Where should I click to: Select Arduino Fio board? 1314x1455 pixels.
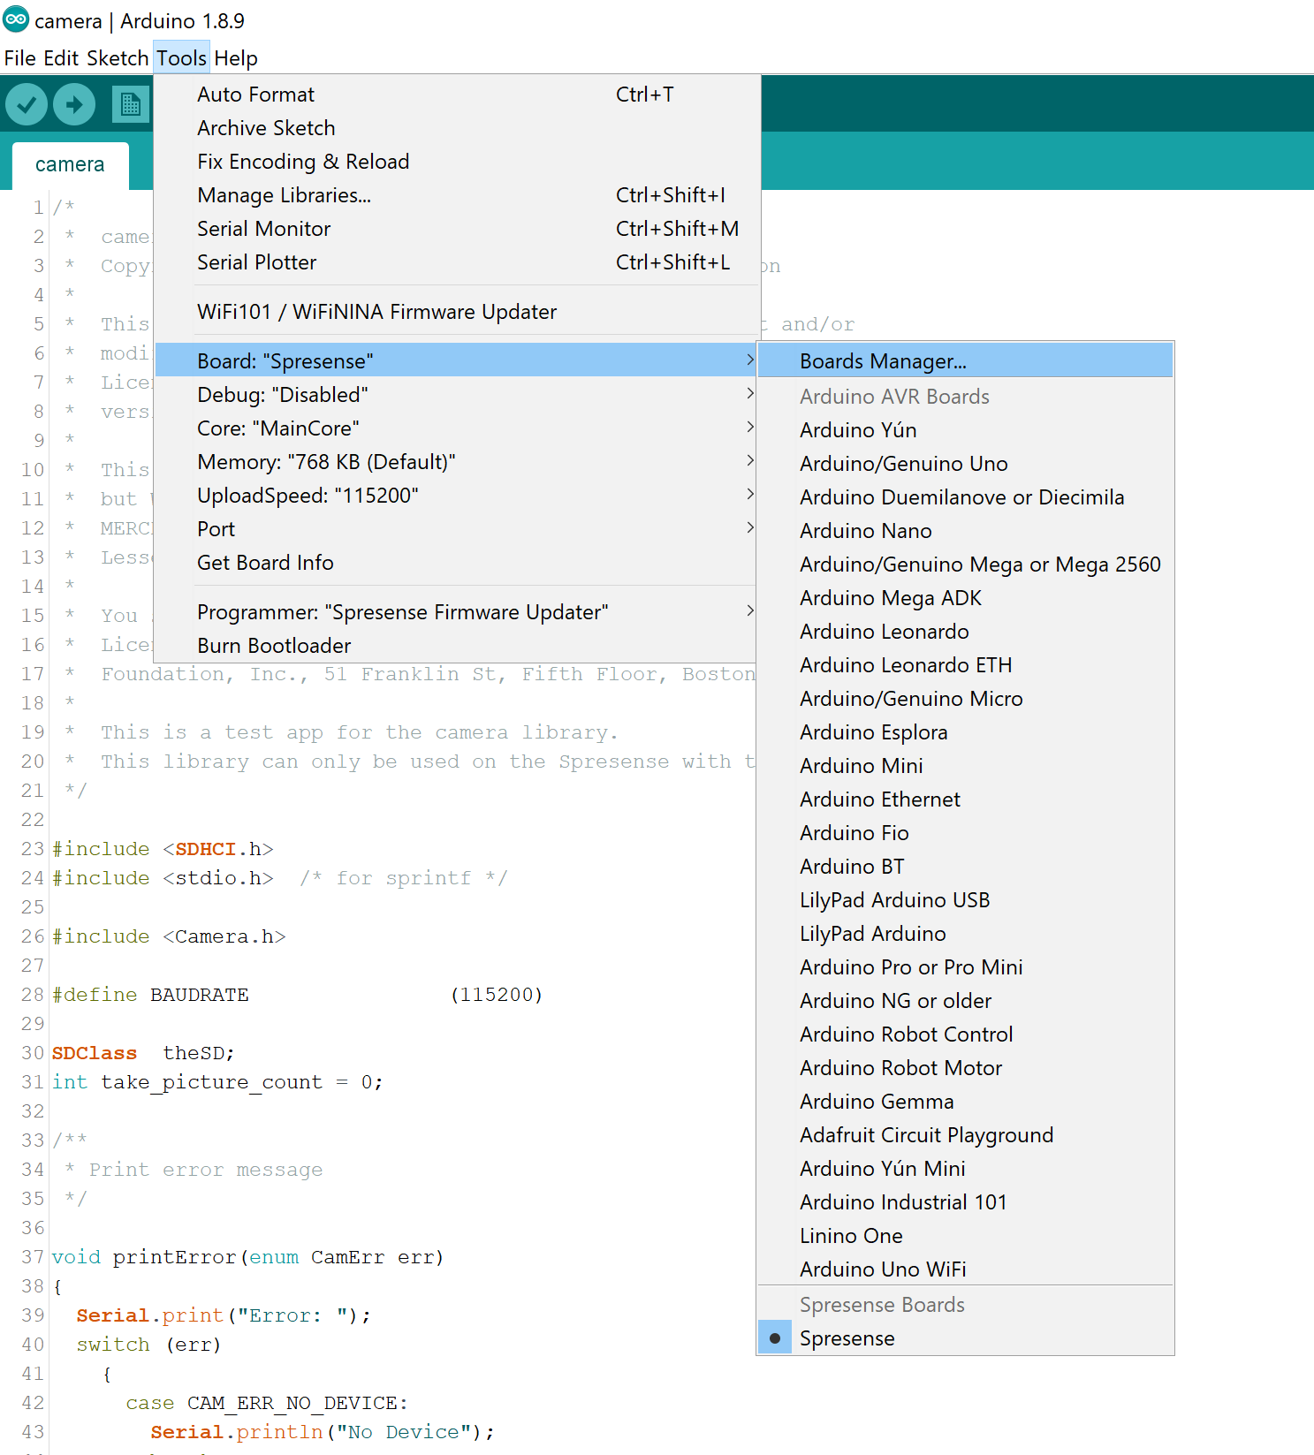tap(965, 832)
